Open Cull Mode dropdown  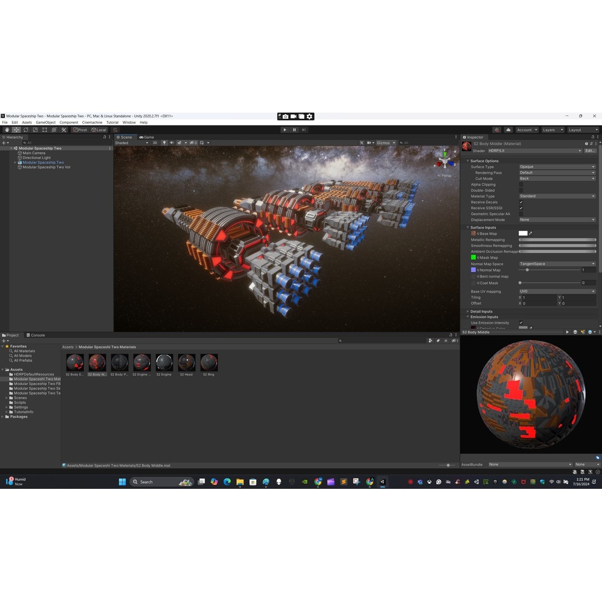[x=557, y=178]
